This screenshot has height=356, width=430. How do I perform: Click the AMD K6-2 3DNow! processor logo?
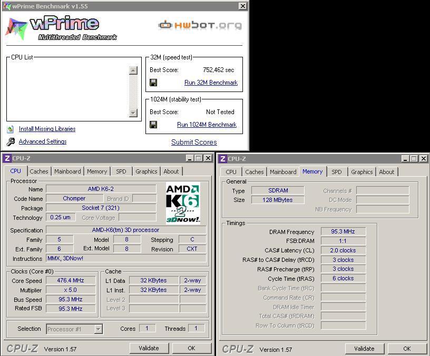tap(183, 203)
